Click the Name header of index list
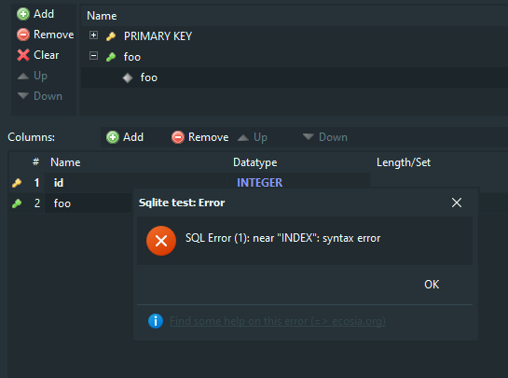This screenshot has height=378, width=508. 102,16
